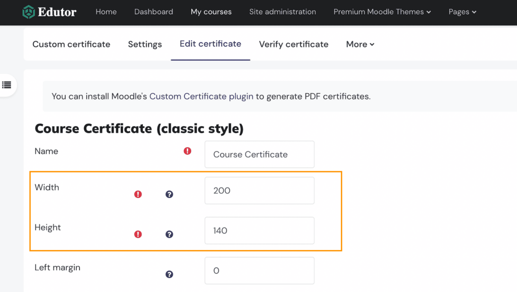This screenshot has height=292, width=517.
Task: Select the Custom certificate tab
Action: pyautogui.click(x=71, y=44)
